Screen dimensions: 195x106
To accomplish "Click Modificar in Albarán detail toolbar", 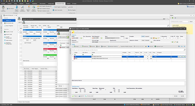I will tap(85, 47).
